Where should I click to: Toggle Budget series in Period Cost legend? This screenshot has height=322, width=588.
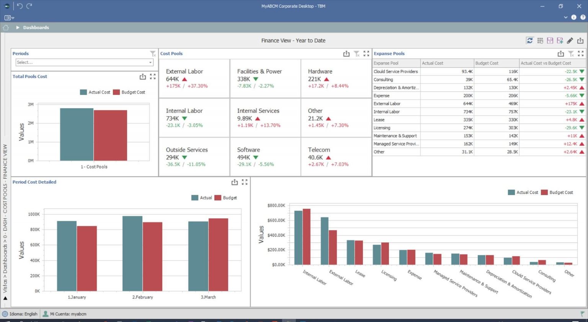click(x=225, y=198)
